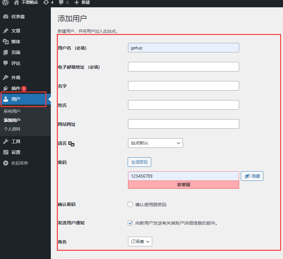Open the 设置 settings icon
The image size is (283, 259).
coord(6,152)
